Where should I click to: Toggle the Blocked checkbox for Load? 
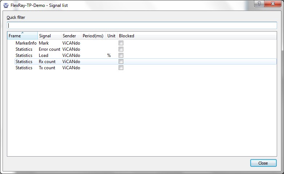(x=121, y=55)
